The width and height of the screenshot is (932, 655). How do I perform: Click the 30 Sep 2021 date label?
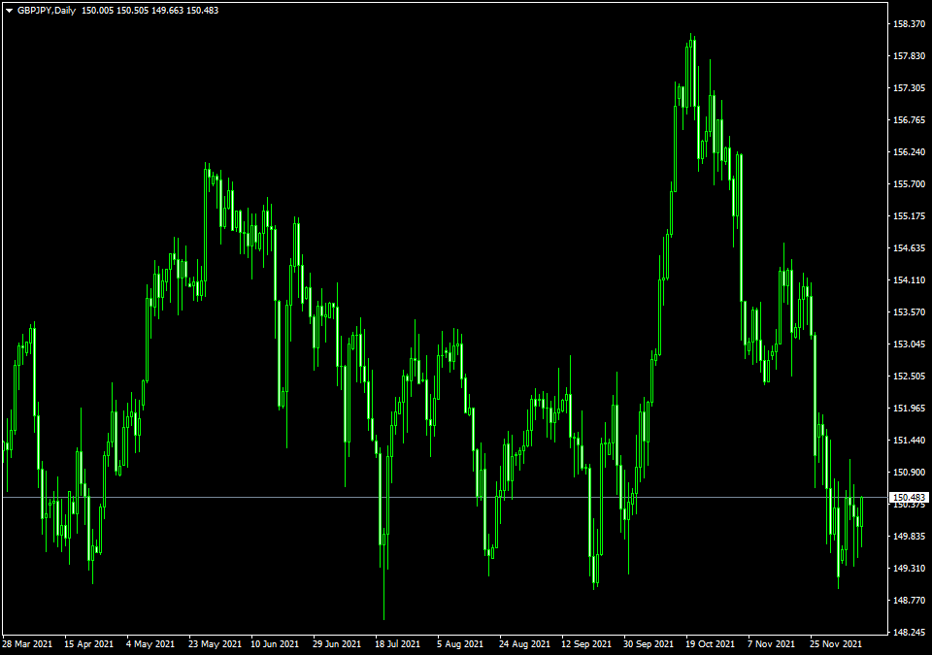(x=649, y=643)
